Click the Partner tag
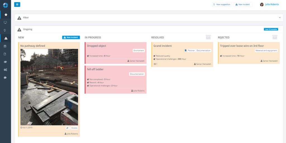Screen dimensions: 286x143 click(x=191, y=51)
